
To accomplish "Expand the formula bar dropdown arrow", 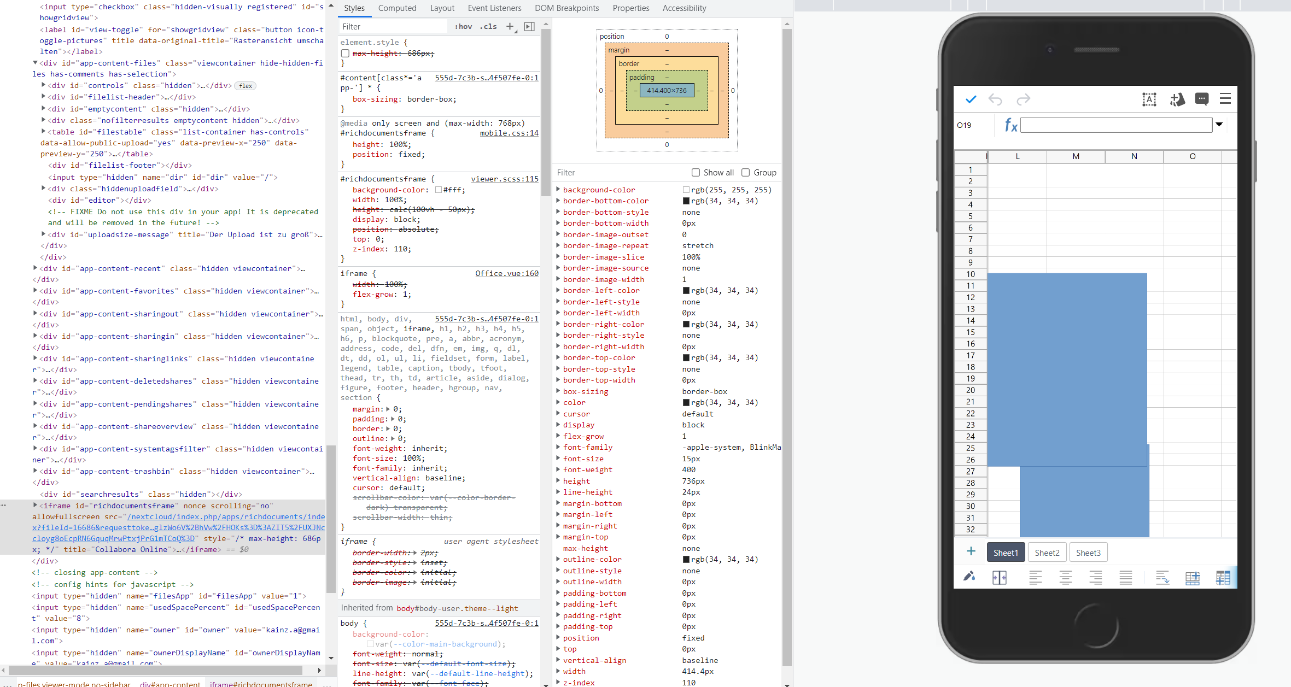I will 1219,125.
